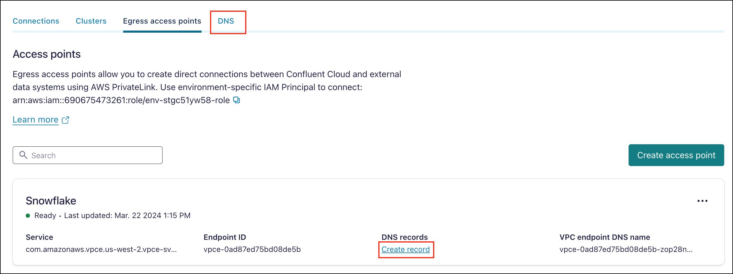
Task: Click the truncated Service name for Snowflake
Action: tap(101, 249)
